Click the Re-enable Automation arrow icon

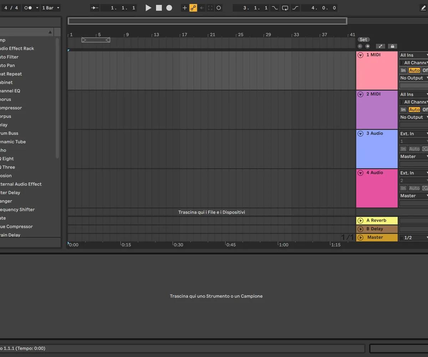202,8
